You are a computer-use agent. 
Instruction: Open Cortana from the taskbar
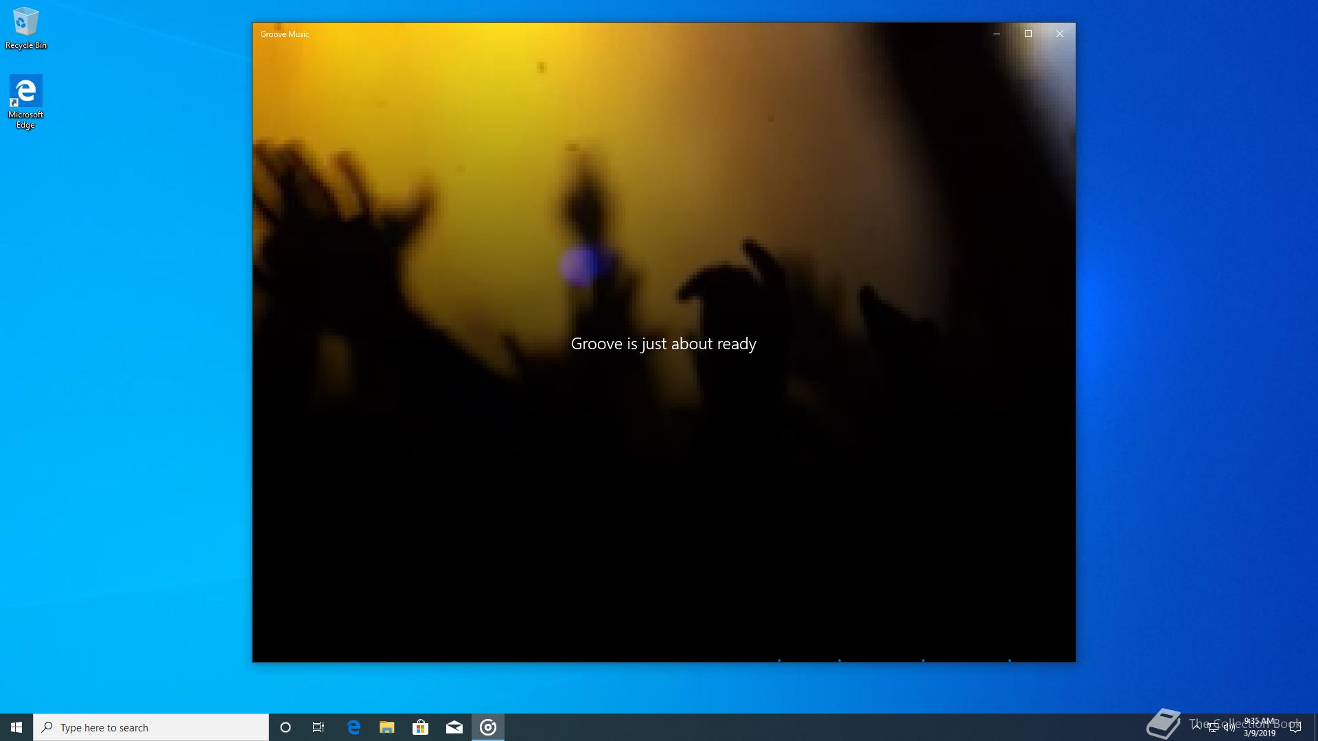tap(286, 727)
